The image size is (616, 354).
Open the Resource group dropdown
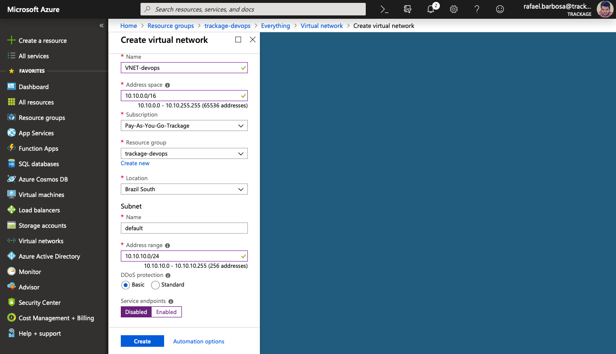point(184,154)
